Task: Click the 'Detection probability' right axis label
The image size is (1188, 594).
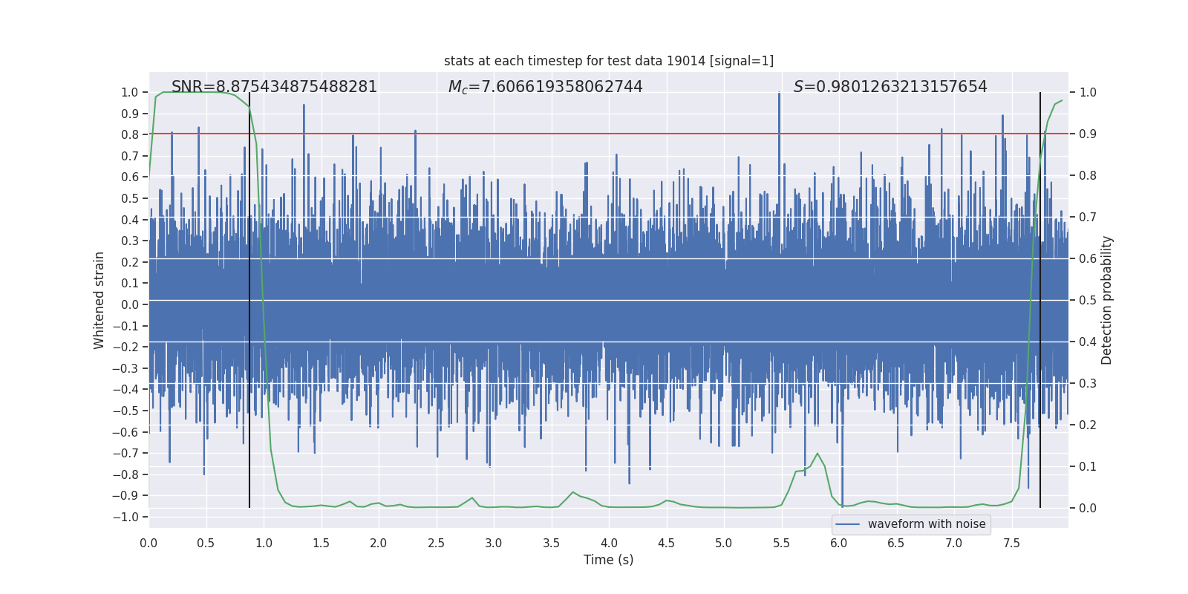Action: point(1106,300)
